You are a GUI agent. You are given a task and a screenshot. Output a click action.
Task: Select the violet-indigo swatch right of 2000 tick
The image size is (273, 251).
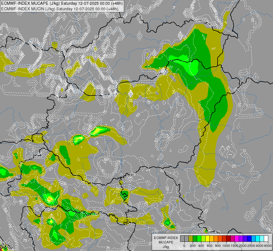(x=245, y=239)
